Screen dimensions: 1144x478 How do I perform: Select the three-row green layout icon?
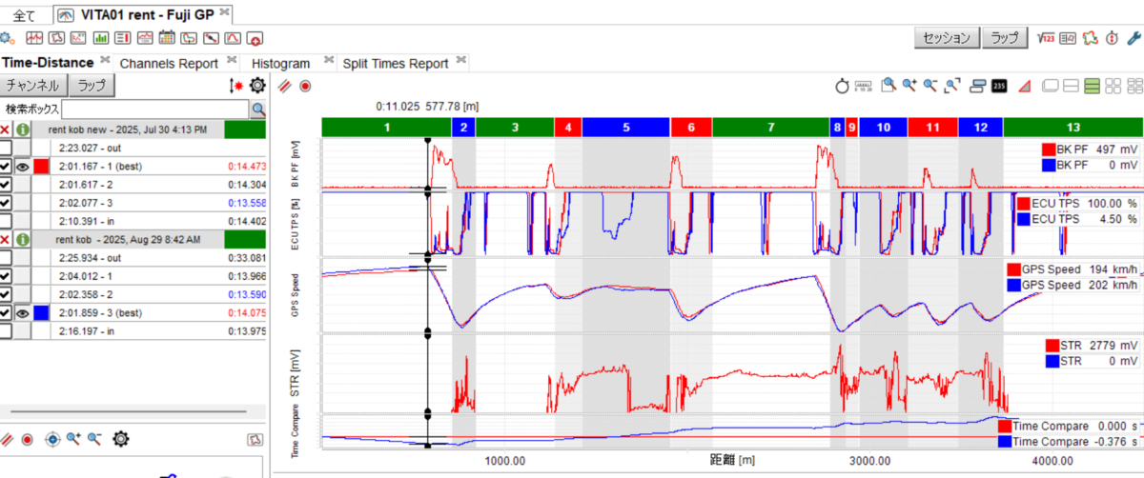(x=1093, y=86)
